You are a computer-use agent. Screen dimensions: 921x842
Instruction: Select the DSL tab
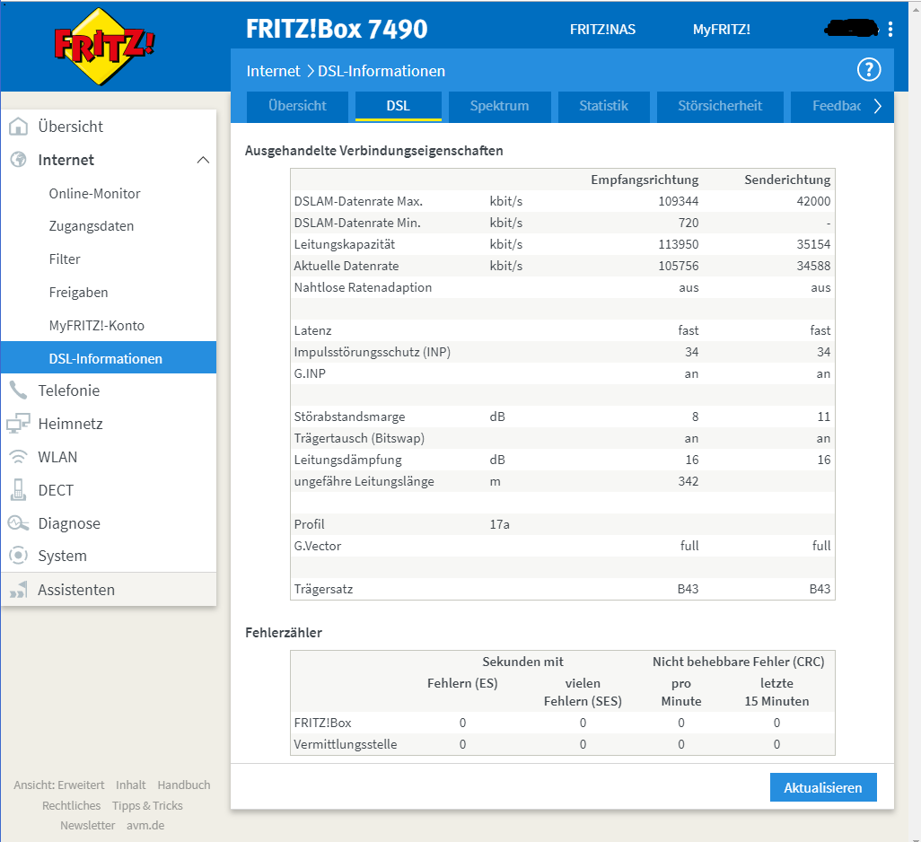pyautogui.click(x=399, y=106)
